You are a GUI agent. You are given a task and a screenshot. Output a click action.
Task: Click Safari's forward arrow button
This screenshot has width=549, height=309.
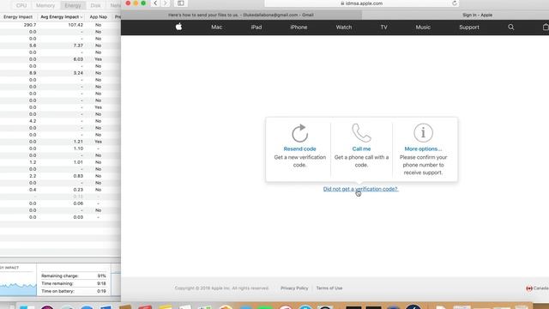click(x=166, y=3)
